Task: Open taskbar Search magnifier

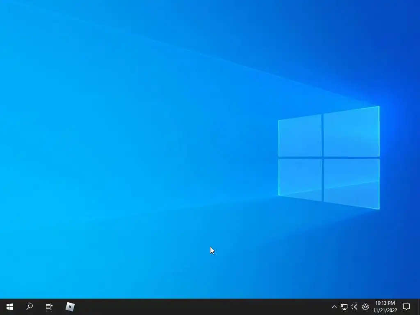Action: (x=30, y=307)
